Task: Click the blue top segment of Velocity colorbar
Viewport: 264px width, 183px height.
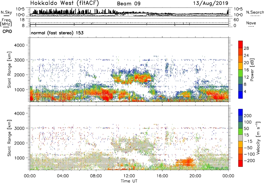Action: (241, 112)
